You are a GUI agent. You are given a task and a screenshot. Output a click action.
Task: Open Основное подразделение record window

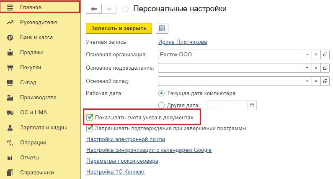(x=325, y=68)
